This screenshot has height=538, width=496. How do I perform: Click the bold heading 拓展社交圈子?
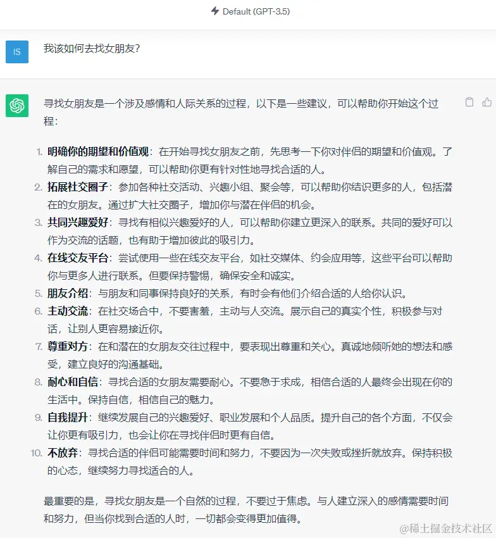78,187
